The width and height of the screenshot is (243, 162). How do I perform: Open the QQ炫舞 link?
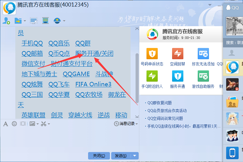[32, 84]
